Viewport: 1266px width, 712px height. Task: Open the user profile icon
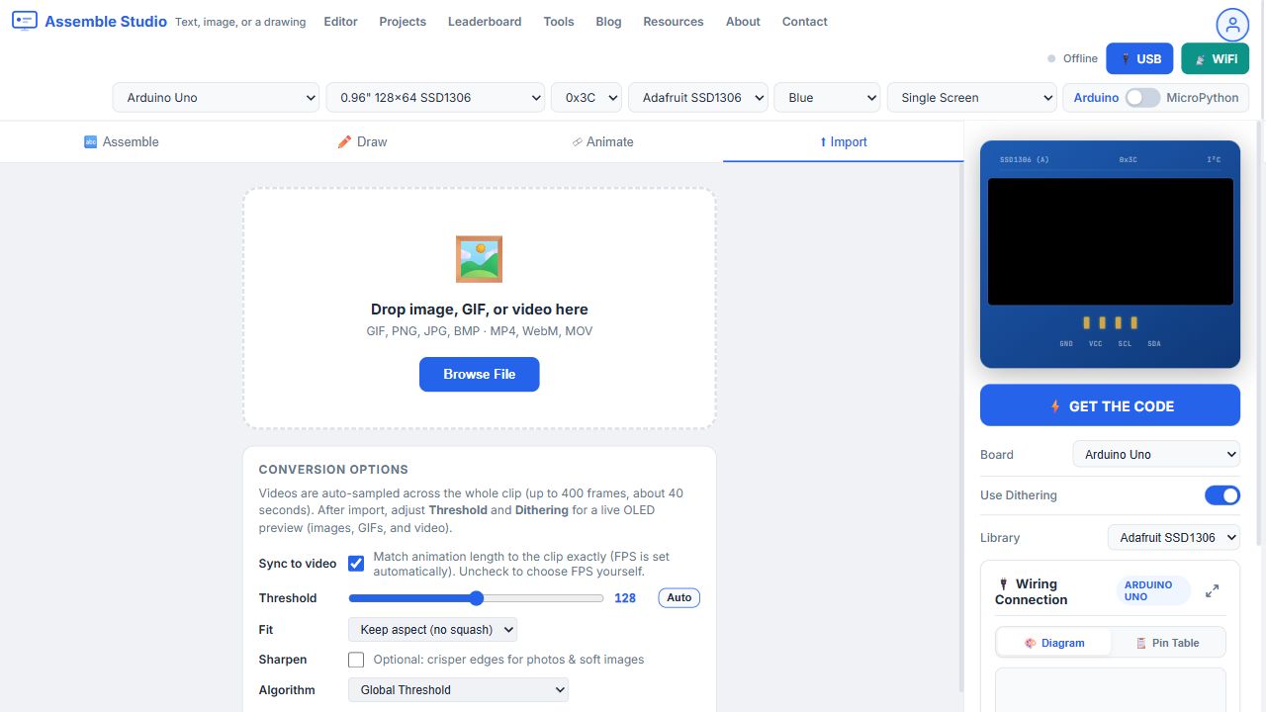click(1232, 25)
